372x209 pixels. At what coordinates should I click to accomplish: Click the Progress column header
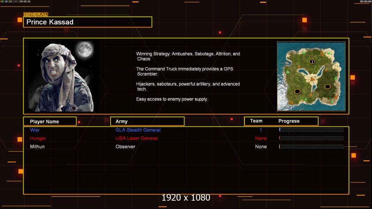pos(289,121)
